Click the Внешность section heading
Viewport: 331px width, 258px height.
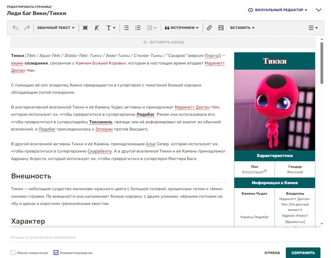(31, 176)
